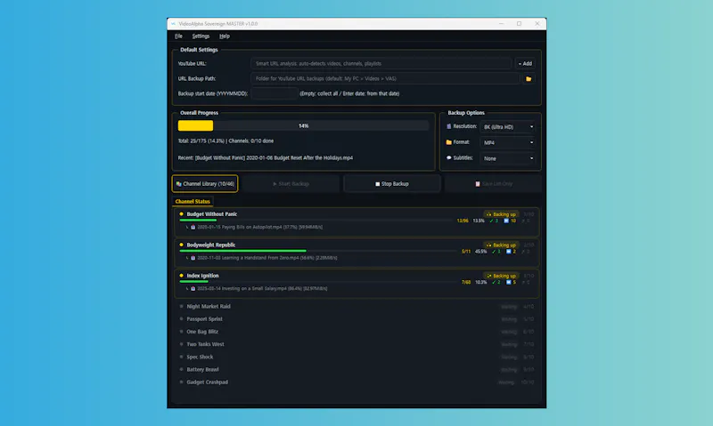713x426 pixels.
Task: Click the Index Ignition channel name
Action: (203, 276)
